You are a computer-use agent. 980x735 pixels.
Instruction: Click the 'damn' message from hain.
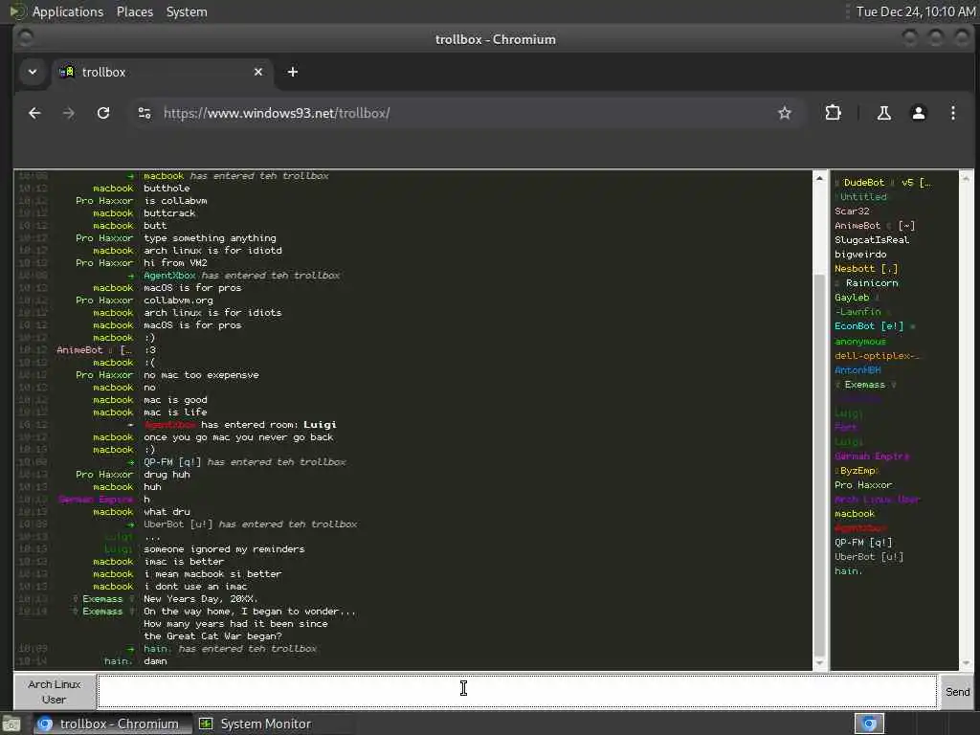pos(155,661)
